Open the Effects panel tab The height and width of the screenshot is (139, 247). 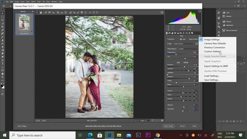tap(184, 33)
